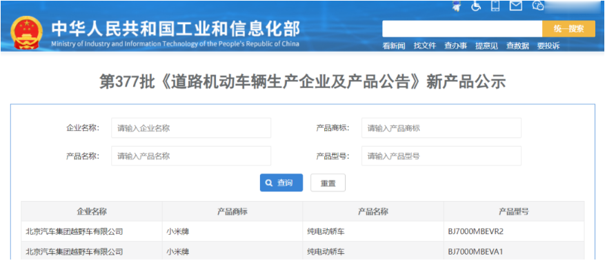The width and height of the screenshot is (605, 265).
Task: Focus the 企业名称 input field
Action: click(x=191, y=128)
